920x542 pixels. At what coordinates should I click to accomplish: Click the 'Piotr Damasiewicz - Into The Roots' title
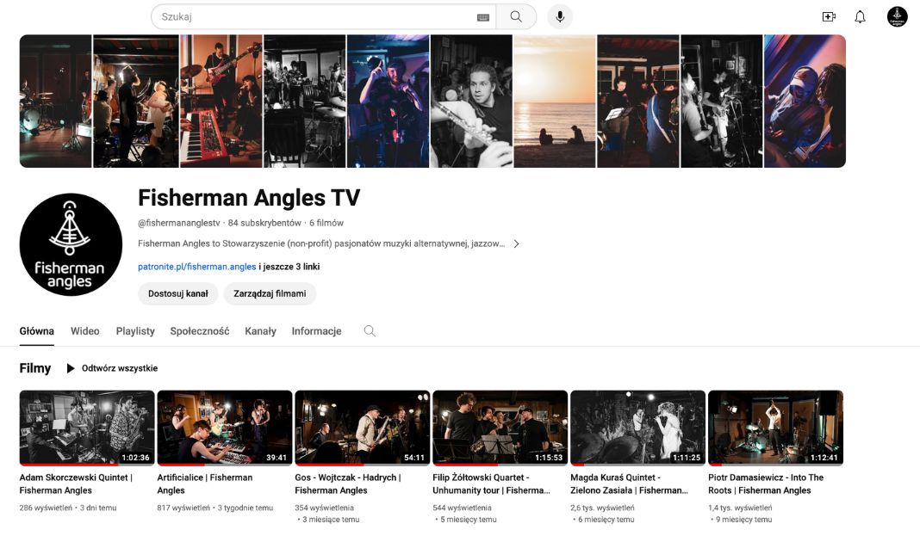[766, 484]
